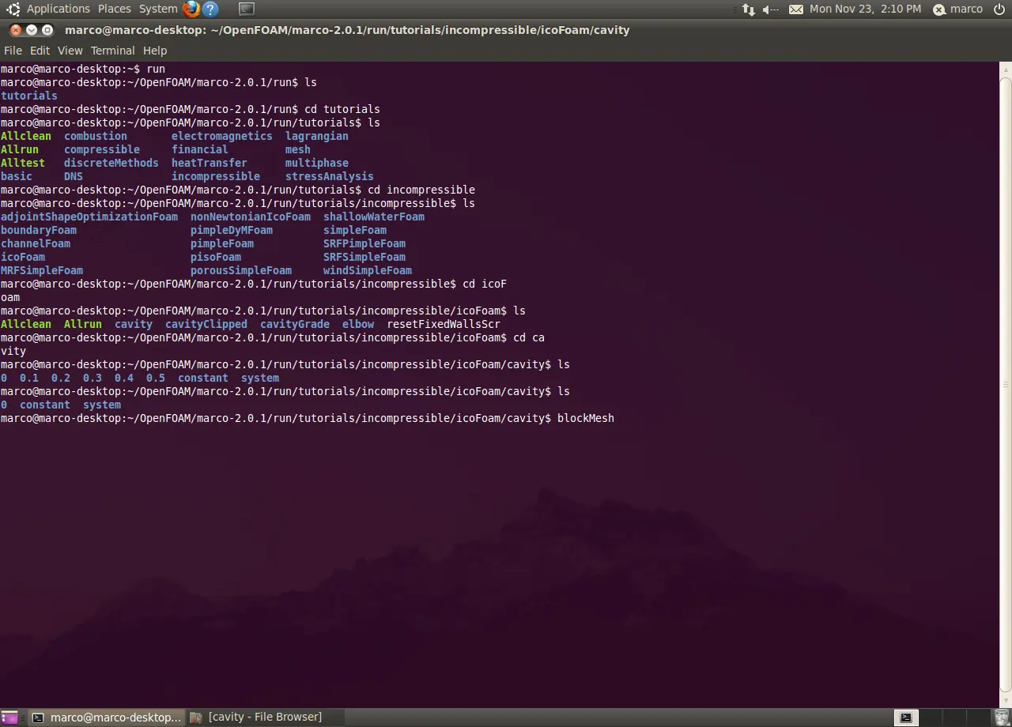Click the boundaryFoam entry
This screenshot has height=727, width=1012.
click(39, 230)
